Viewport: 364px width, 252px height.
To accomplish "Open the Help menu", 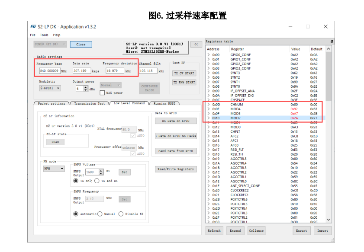I will coord(57,35).
